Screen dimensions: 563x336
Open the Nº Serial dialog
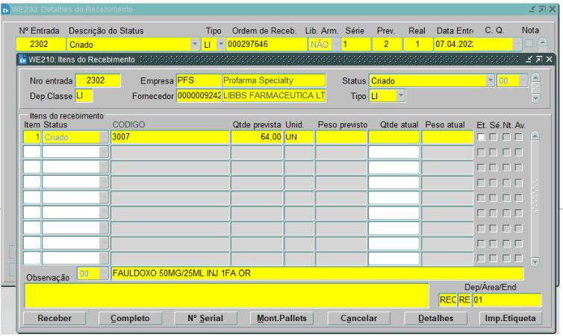pyautogui.click(x=205, y=318)
